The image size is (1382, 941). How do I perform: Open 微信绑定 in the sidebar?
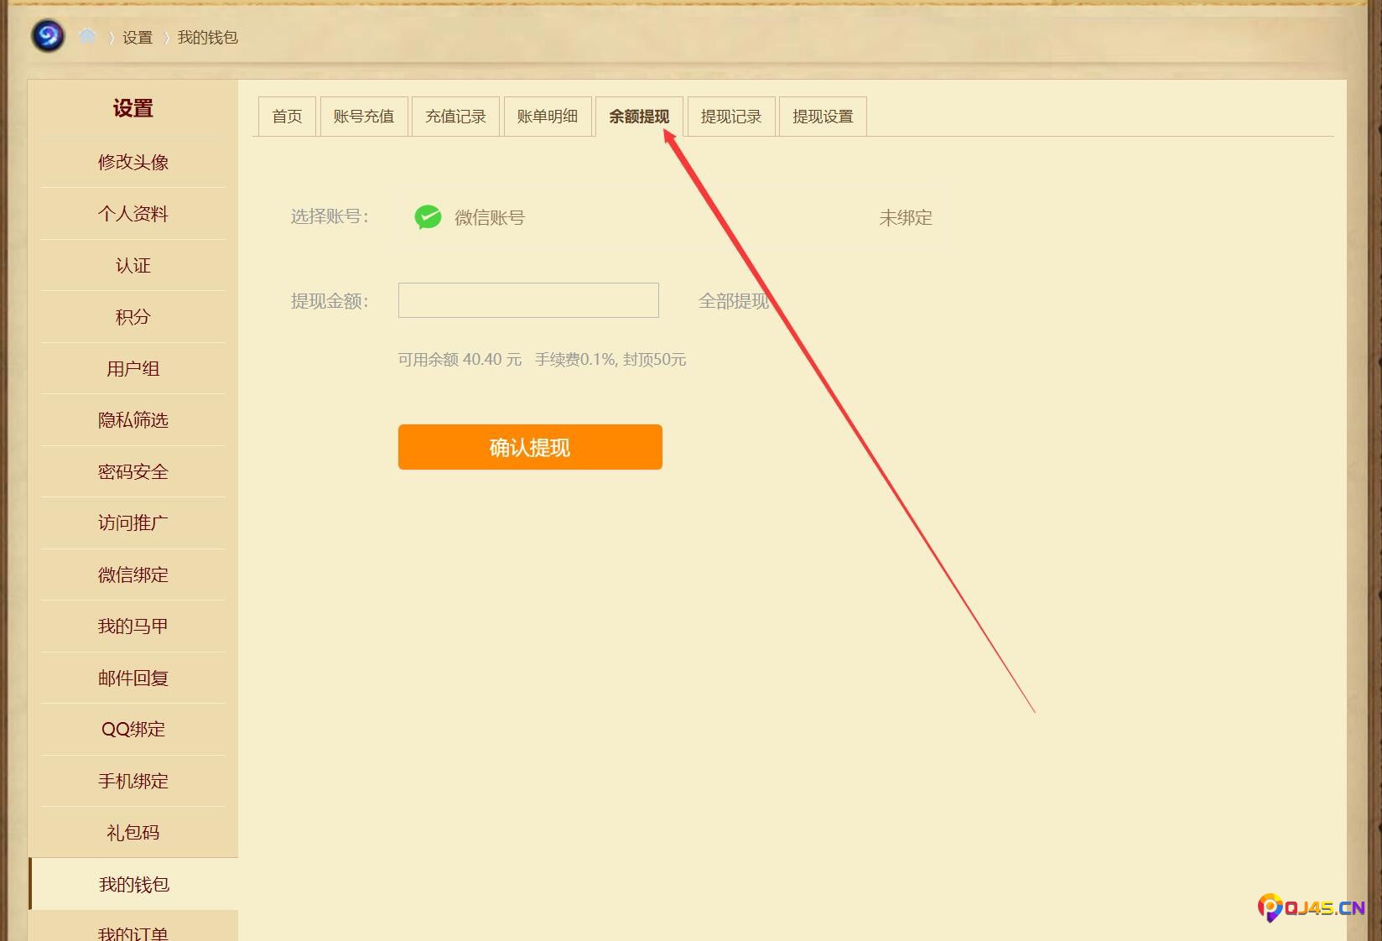click(132, 574)
